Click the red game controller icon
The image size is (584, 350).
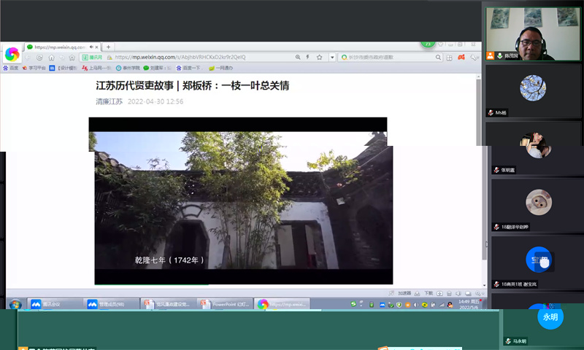click(x=461, y=58)
